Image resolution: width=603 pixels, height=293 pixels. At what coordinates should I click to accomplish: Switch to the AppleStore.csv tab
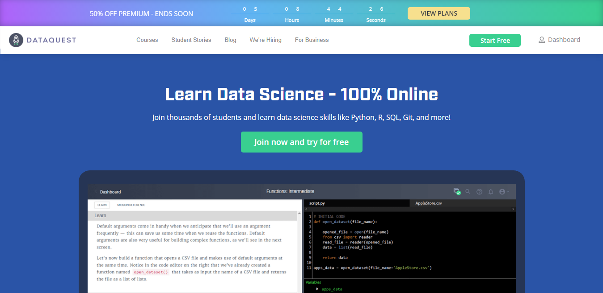click(x=429, y=203)
